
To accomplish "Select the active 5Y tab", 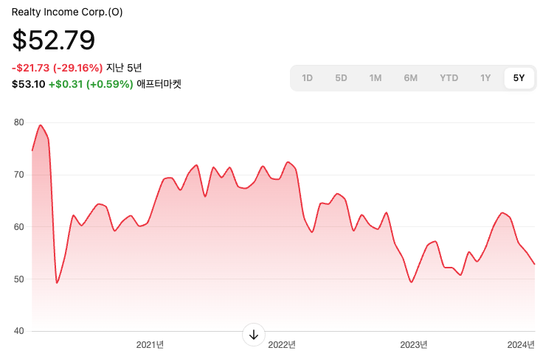I will [519, 78].
